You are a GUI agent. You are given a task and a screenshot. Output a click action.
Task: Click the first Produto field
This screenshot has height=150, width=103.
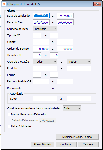pos(45,68)
